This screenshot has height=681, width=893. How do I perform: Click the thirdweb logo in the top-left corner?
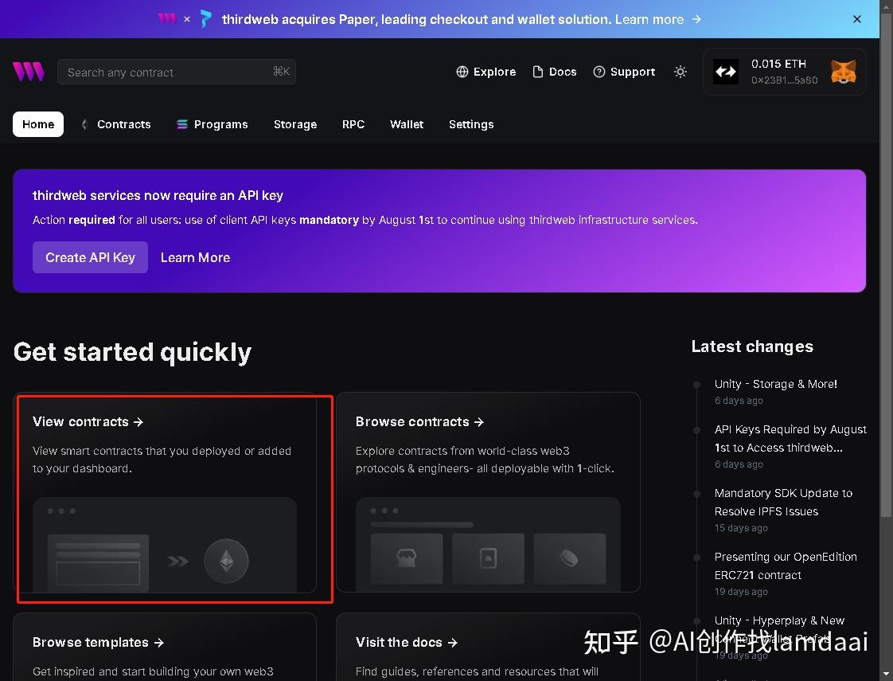28,71
